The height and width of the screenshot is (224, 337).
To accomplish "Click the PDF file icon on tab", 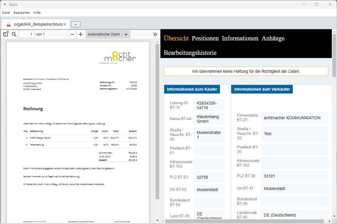I will (9, 24).
